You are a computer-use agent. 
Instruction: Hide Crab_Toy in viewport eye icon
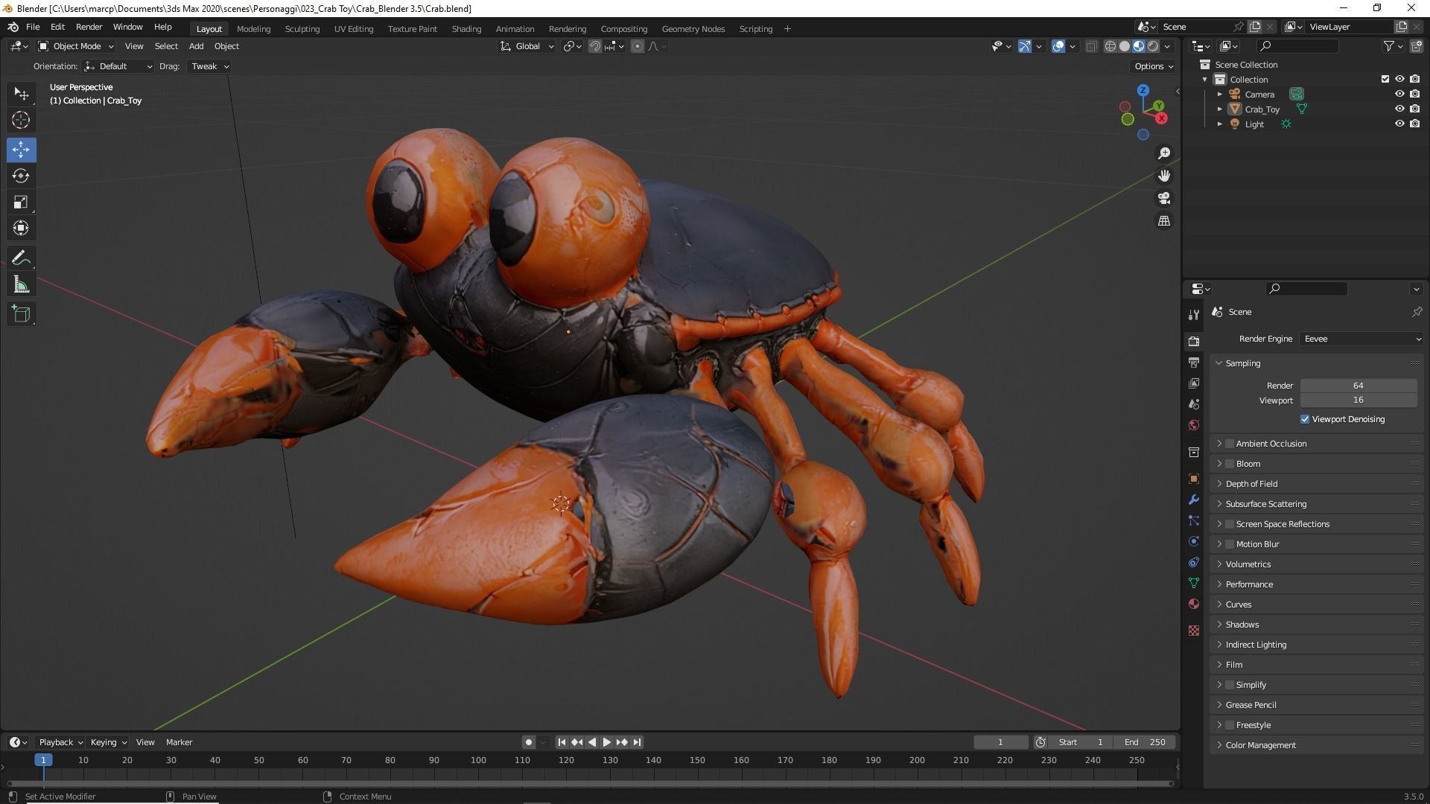pyautogui.click(x=1399, y=109)
